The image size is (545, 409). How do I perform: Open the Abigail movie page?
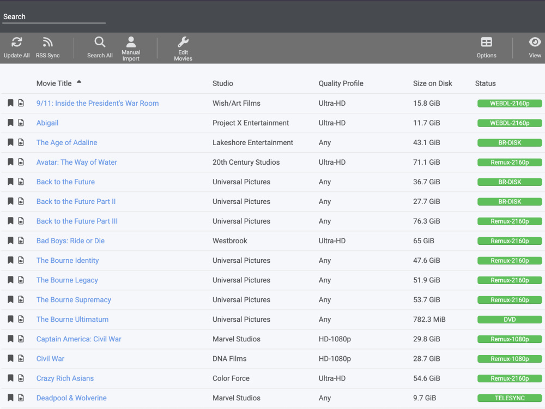click(x=47, y=123)
